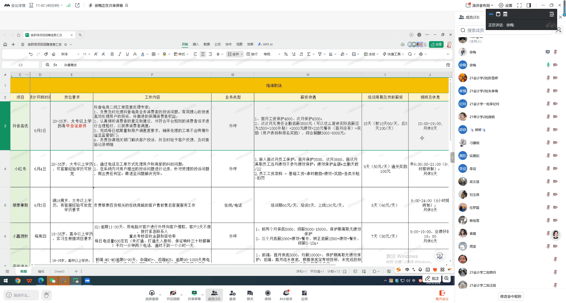This screenshot has width=566, height=303.
Task: Select the format painter brush icon
Action: (x=46, y=54)
